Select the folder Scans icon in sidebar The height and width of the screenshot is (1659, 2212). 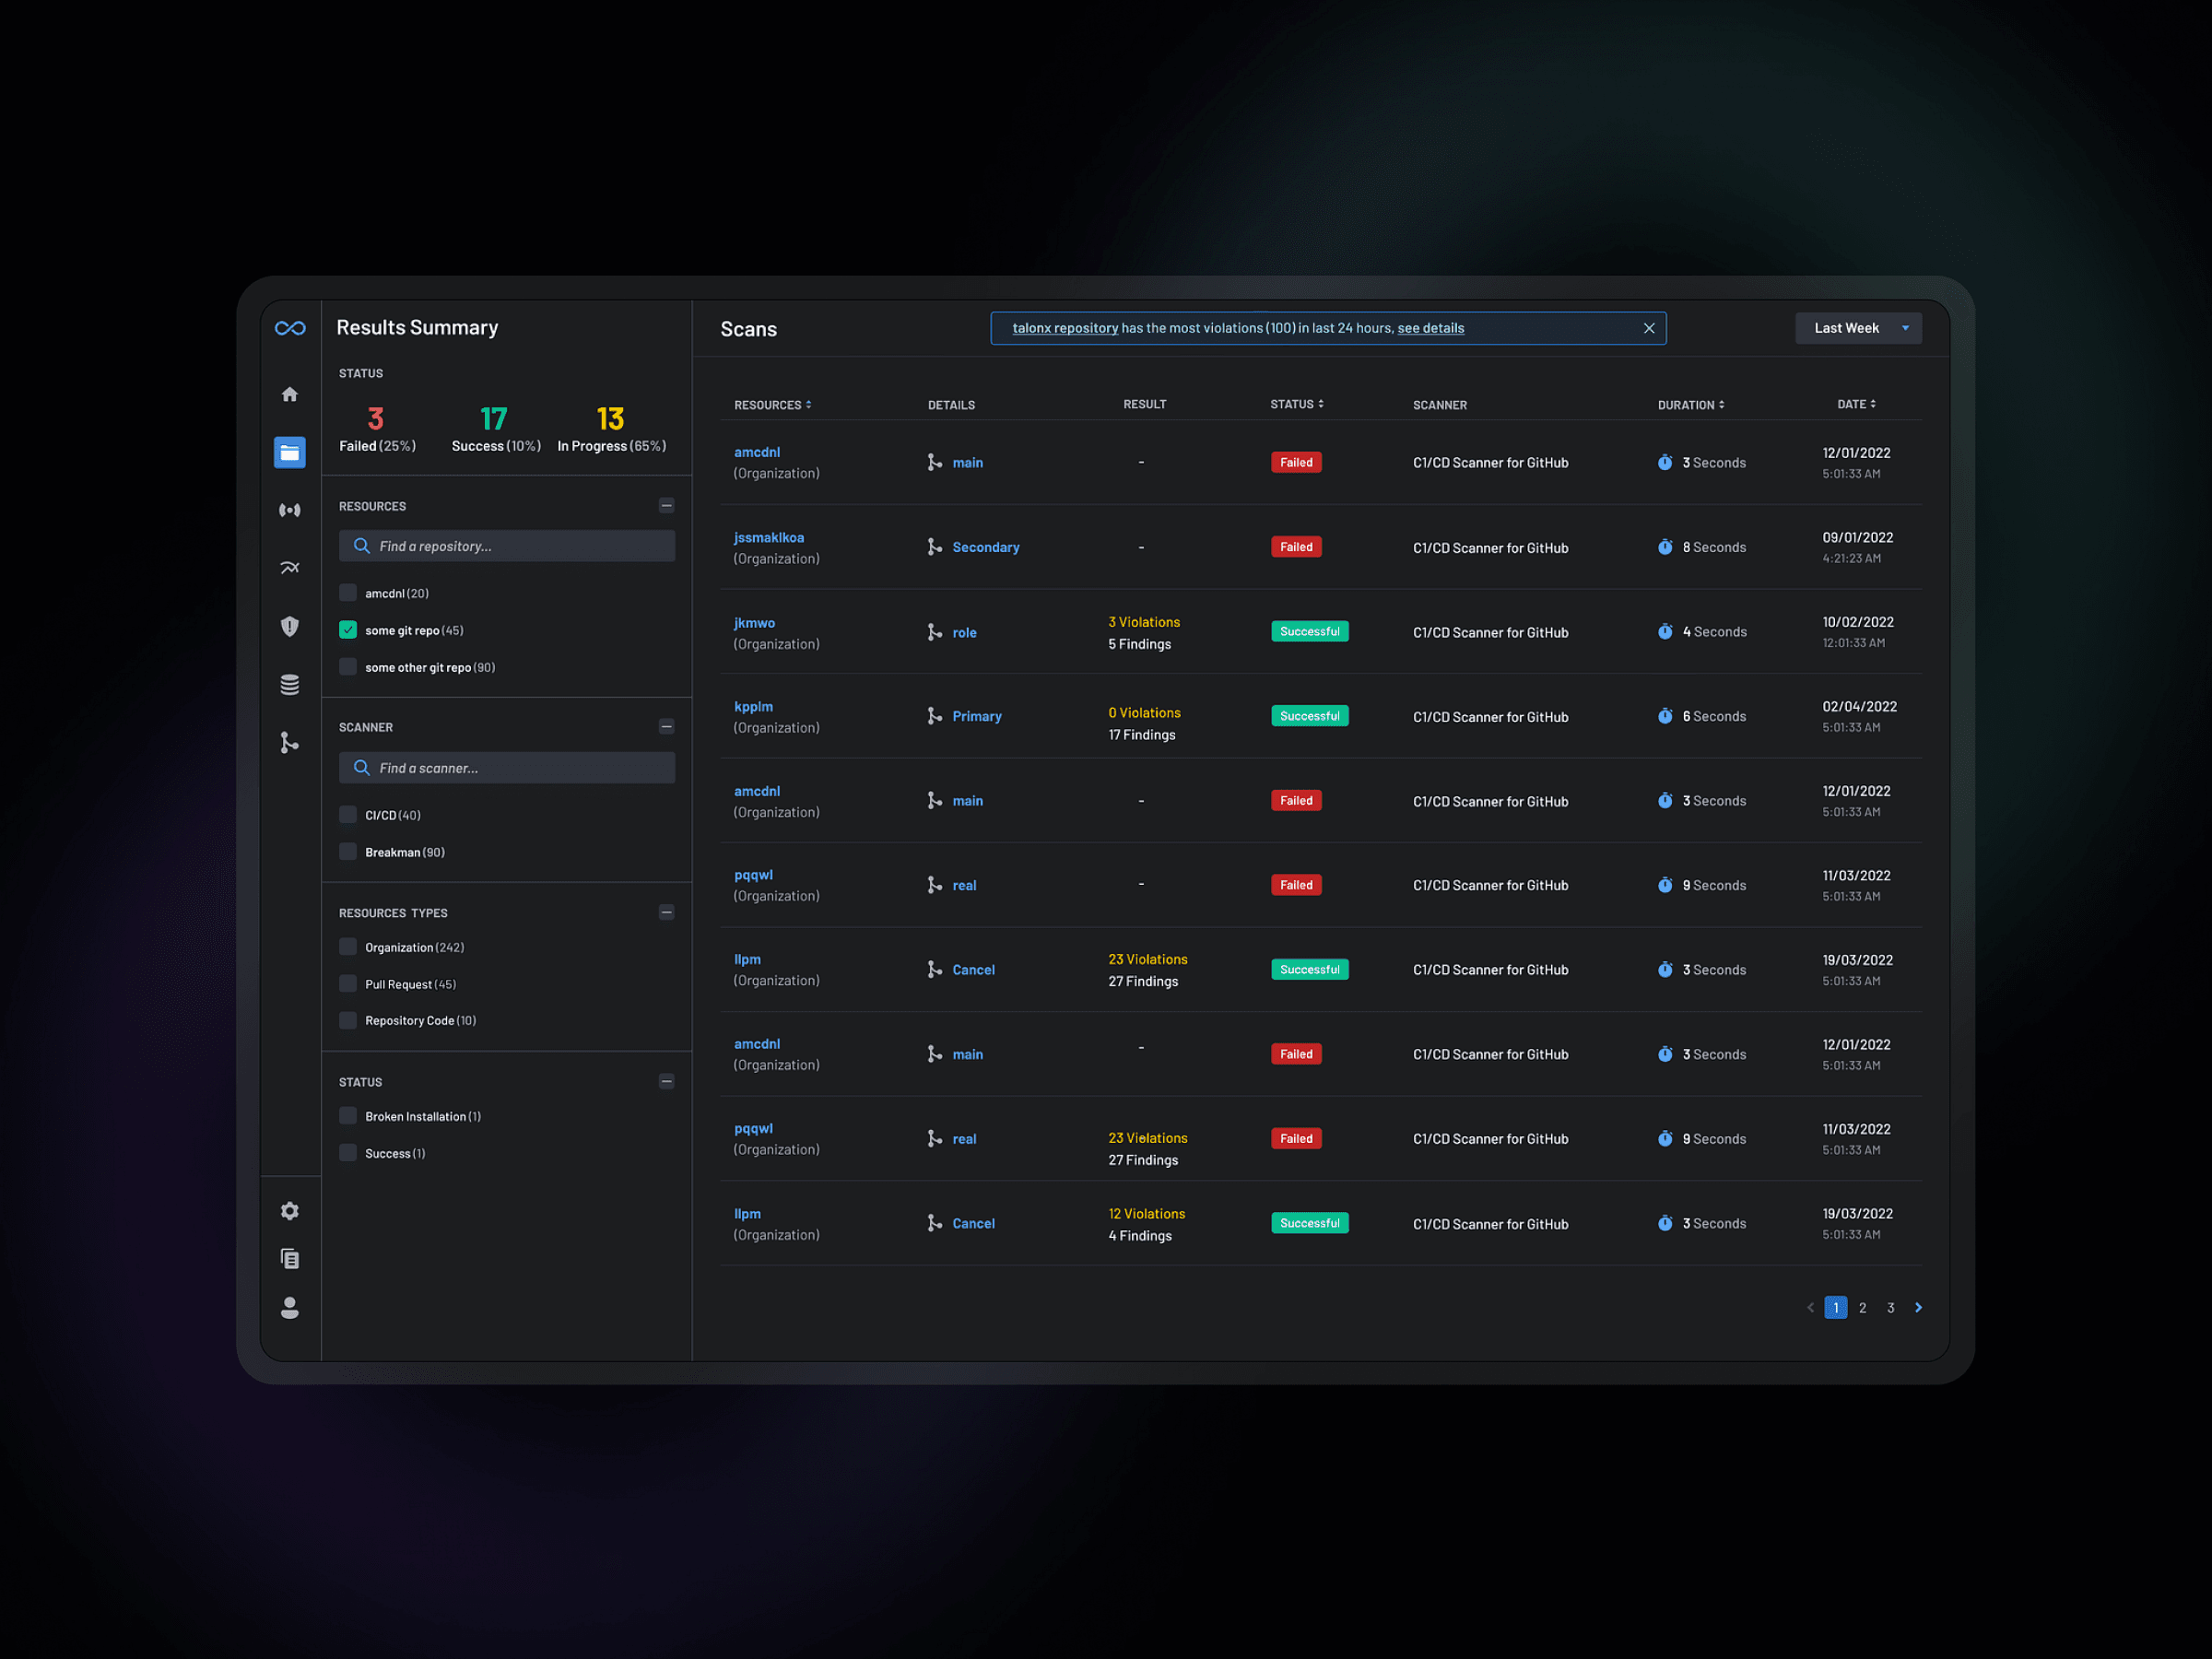pyautogui.click(x=290, y=452)
